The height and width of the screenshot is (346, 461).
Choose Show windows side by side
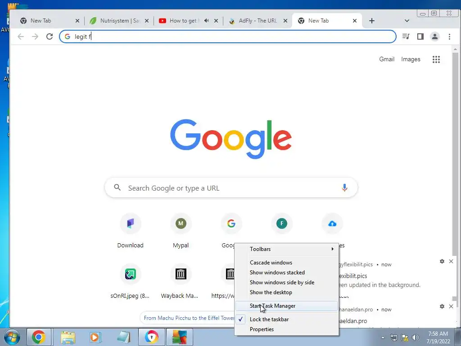287,282
